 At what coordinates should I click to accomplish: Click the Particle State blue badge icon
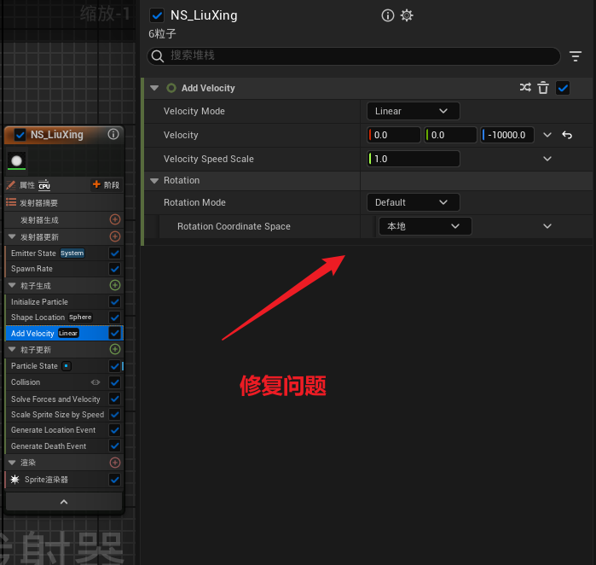click(x=67, y=366)
